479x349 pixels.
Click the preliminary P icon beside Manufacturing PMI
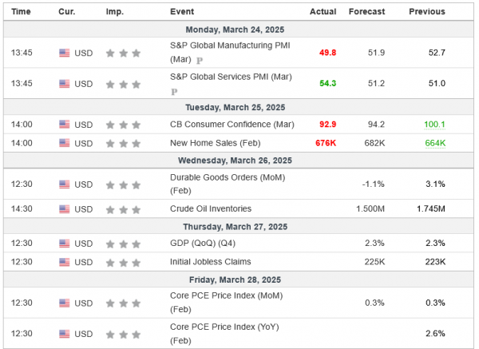pyautogui.click(x=199, y=61)
